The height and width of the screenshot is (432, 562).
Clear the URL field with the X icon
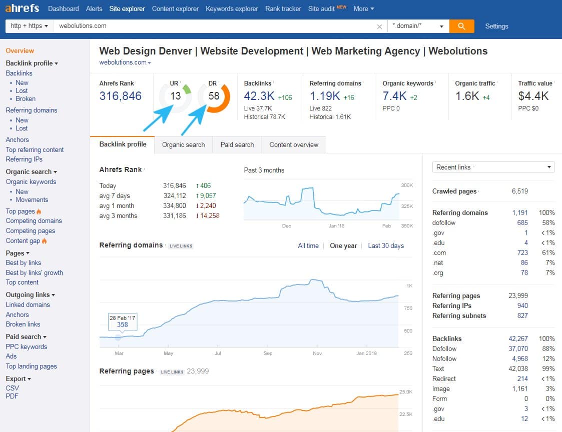click(x=379, y=26)
